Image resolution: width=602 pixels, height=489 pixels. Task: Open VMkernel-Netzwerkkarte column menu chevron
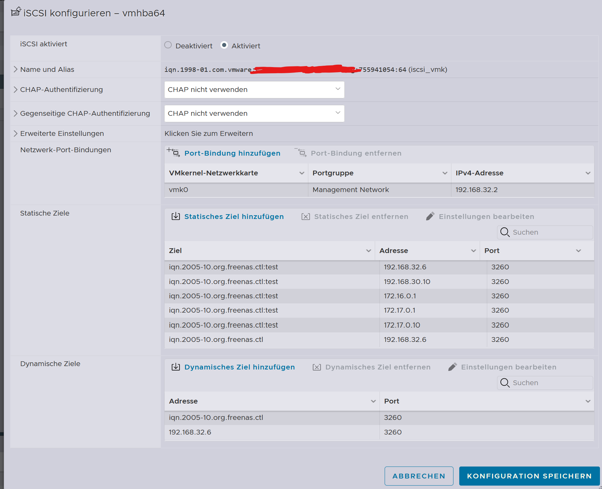click(302, 173)
